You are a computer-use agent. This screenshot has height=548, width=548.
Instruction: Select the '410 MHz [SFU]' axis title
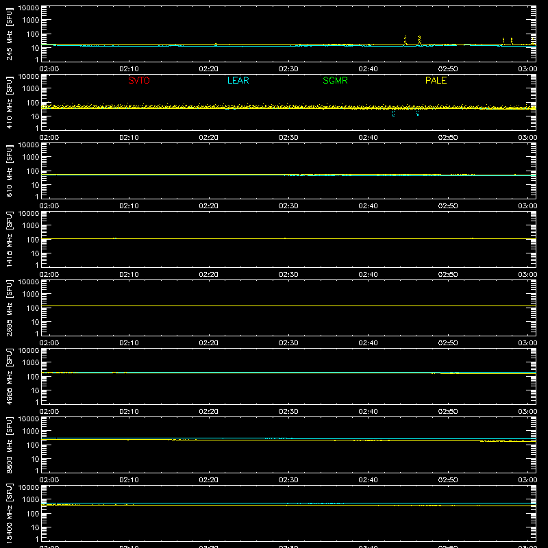[x=10, y=102]
